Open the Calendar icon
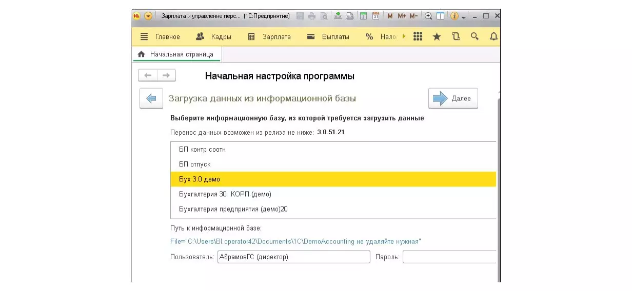632x291 pixels. (x=376, y=16)
